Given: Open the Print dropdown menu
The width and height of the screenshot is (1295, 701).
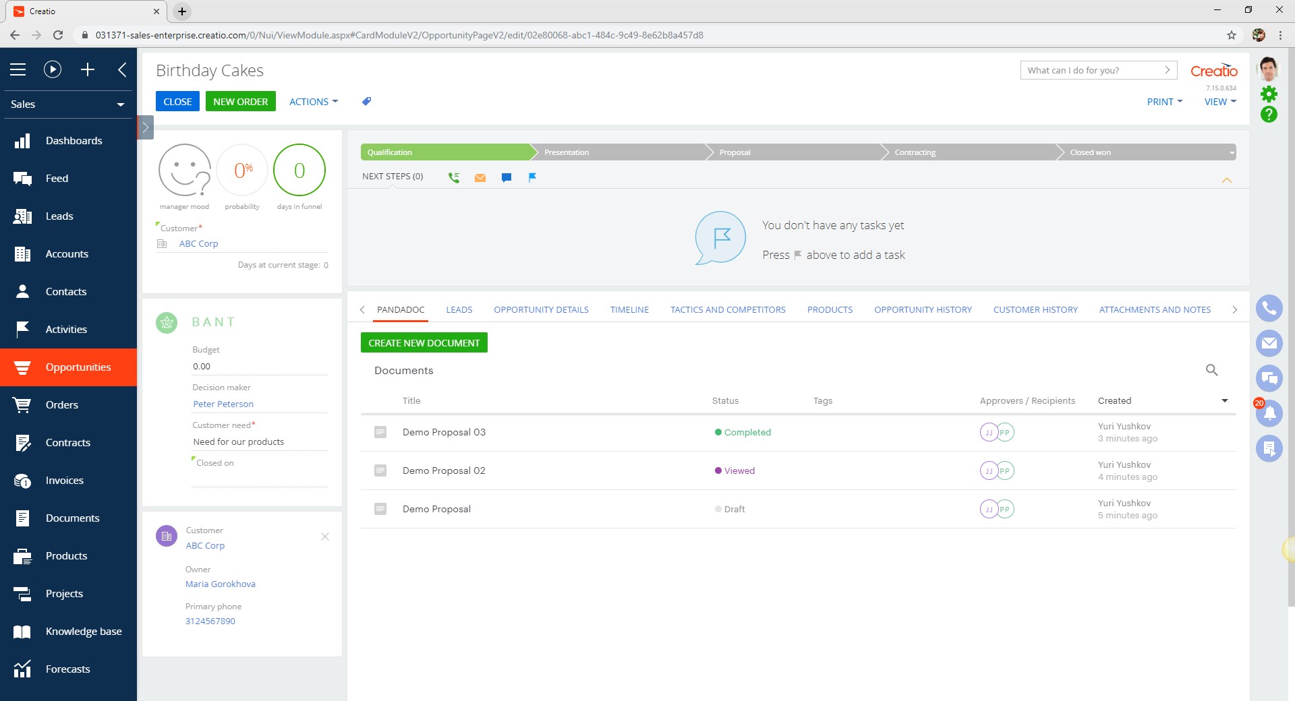Looking at the screenshot, I should click(x=1164, y=102).
